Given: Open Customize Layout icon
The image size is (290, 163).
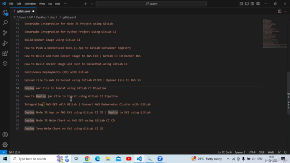Looking at the screenshot, I should pyautogui.click(x=258, y=4).
